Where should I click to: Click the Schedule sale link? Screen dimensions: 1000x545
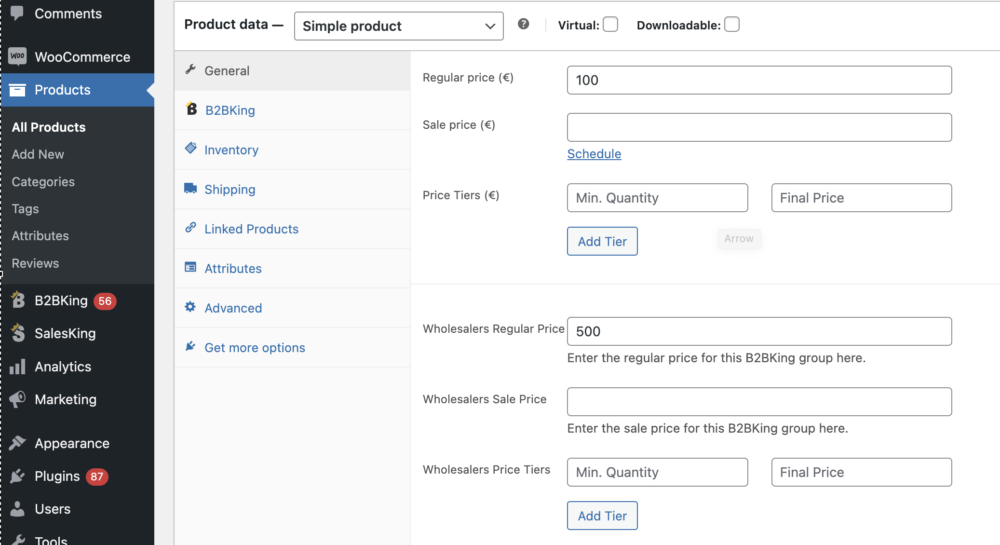(594, 154)
